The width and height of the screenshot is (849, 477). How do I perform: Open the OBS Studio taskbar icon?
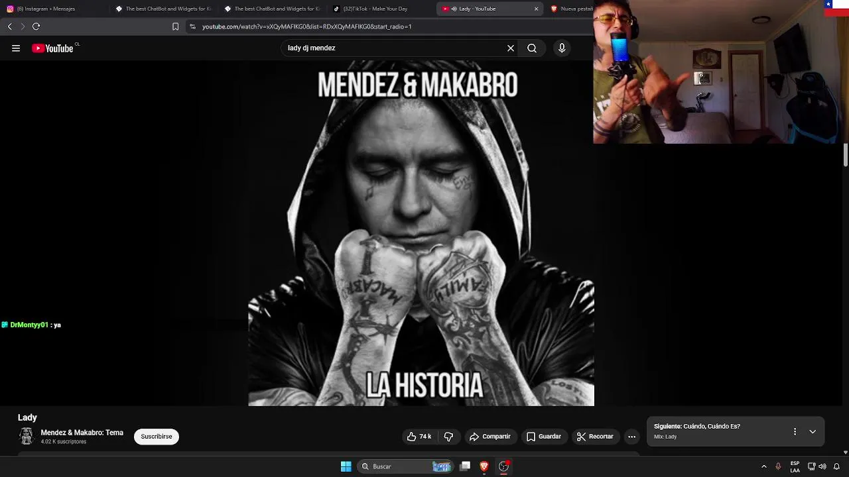(x=503, y=466)
